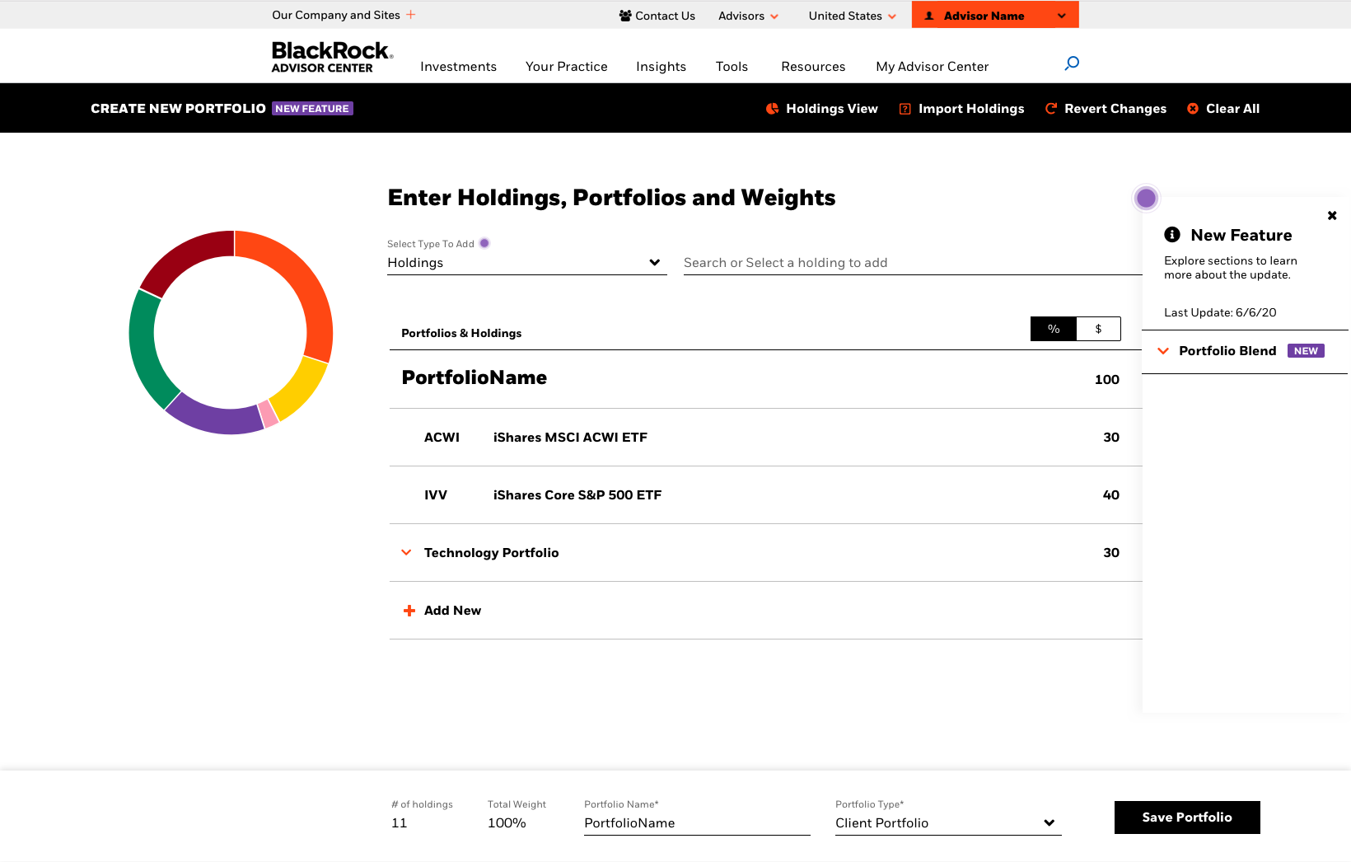Click the Contact Us people icon

point(625,16)
